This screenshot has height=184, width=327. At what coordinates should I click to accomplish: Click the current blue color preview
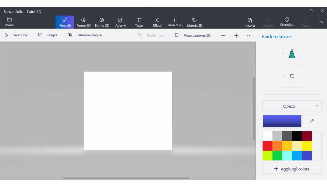(x=282, y=121)
